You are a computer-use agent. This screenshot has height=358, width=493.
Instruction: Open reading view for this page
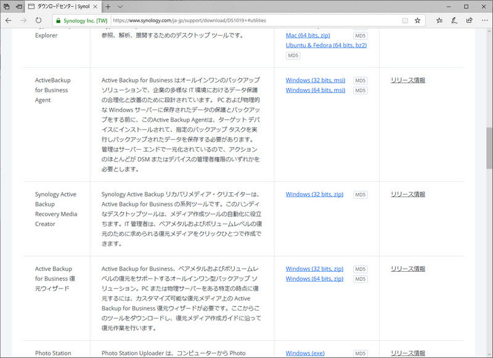[405, 20]
